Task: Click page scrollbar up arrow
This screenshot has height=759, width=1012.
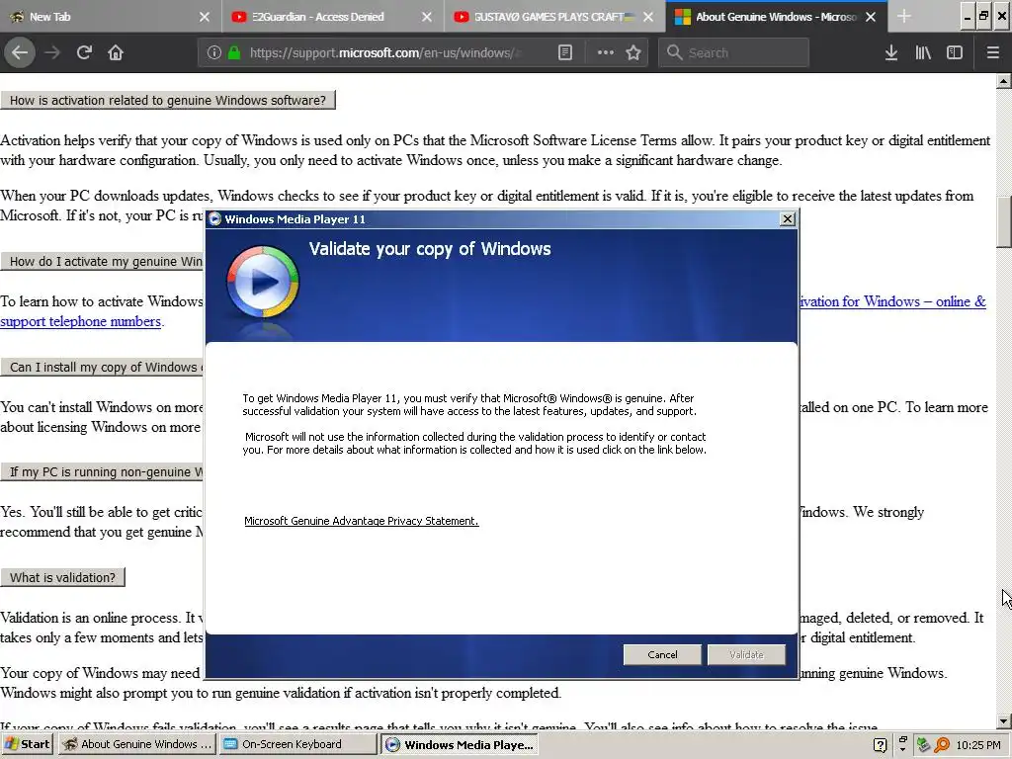Action: [1004, 81]
